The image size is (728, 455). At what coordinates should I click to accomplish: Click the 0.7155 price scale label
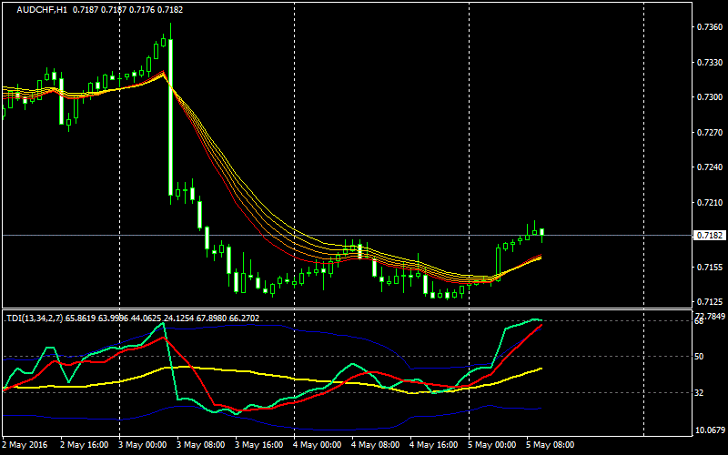(710, 267)
